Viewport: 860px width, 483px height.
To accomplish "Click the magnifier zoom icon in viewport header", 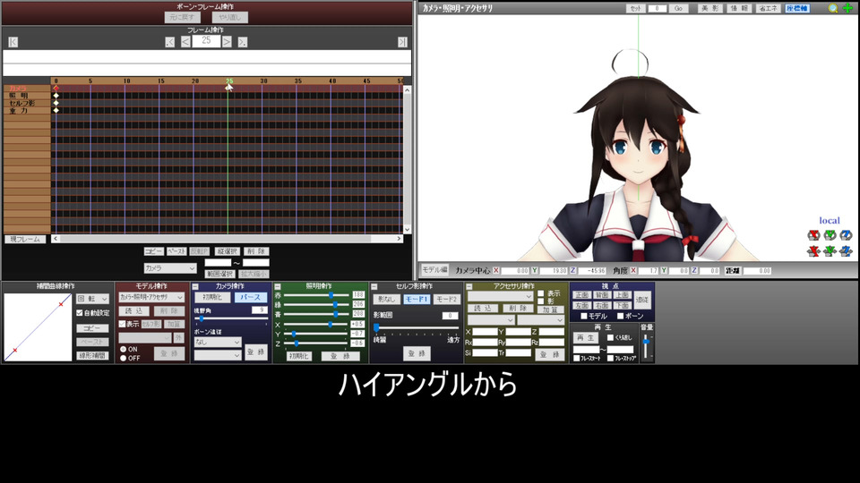I will [833, 8].
